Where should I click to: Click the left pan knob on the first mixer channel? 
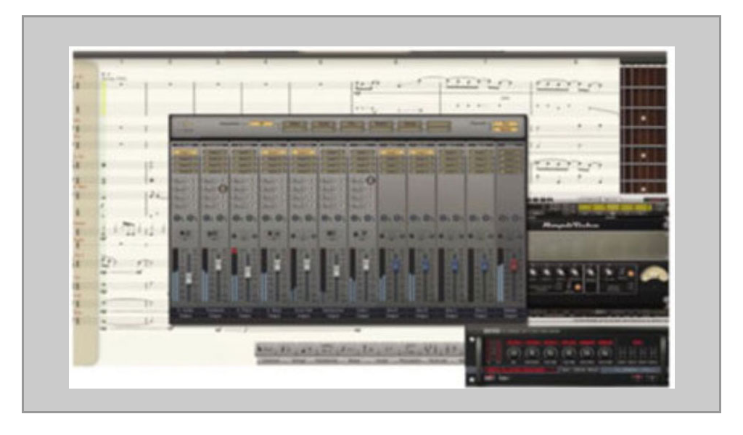[x=178, y=217]
